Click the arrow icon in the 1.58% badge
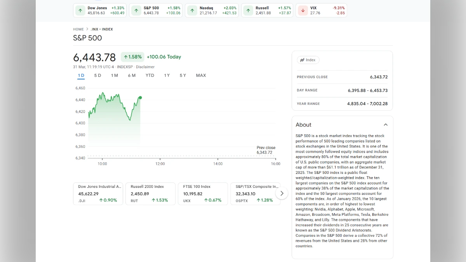Image resolution: width=466 pixels, height=262 pixels. point(126,57)
